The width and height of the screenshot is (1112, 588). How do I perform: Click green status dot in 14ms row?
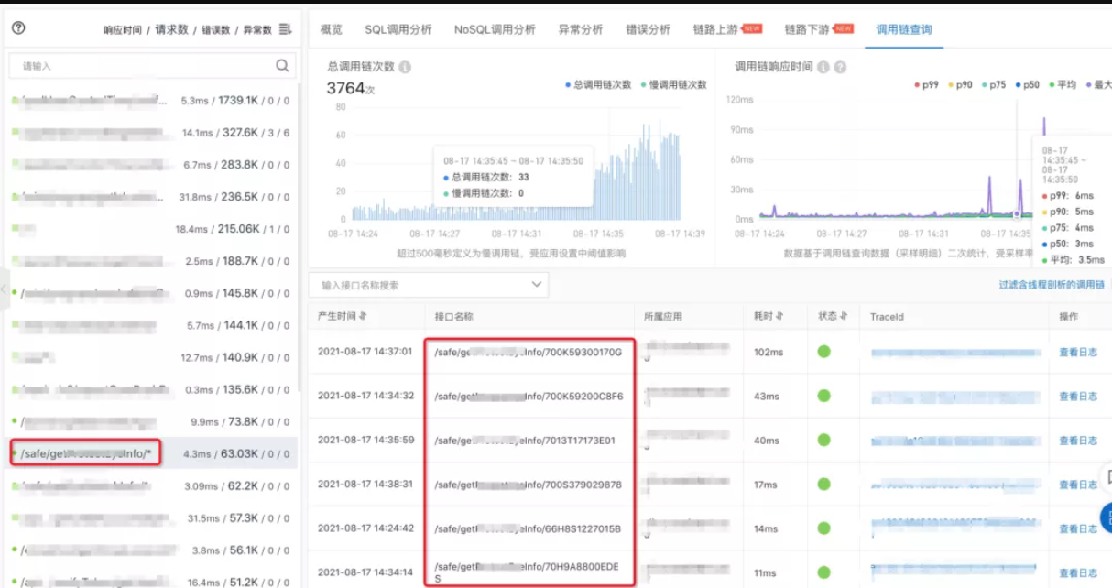[823, 528]
